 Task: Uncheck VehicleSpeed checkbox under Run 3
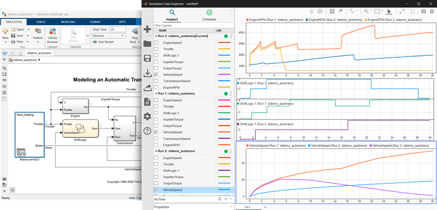point(156,75)
